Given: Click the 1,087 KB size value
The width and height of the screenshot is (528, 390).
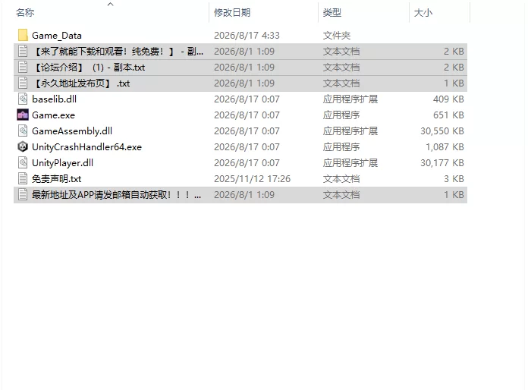Looking at the screenshot, I should (x=445, y=147).
